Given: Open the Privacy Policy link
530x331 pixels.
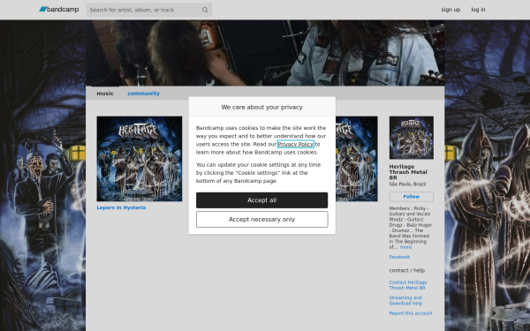Looking at the screenshot, I should point(296,144).
